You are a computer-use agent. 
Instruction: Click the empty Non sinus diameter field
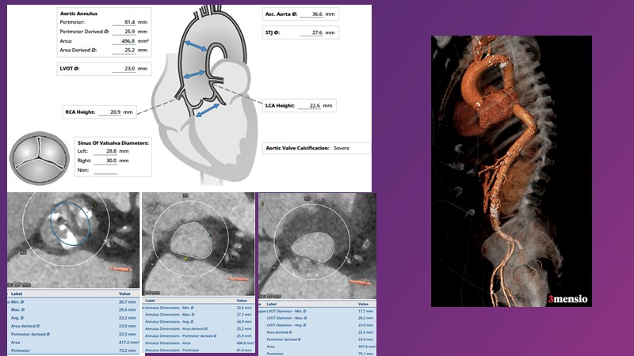[x=105, y=170]
